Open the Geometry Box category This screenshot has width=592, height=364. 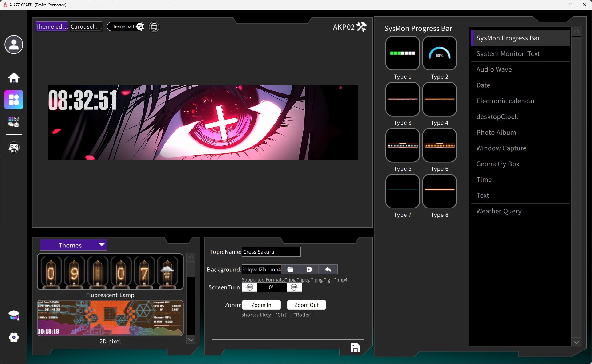click(521, 164)
